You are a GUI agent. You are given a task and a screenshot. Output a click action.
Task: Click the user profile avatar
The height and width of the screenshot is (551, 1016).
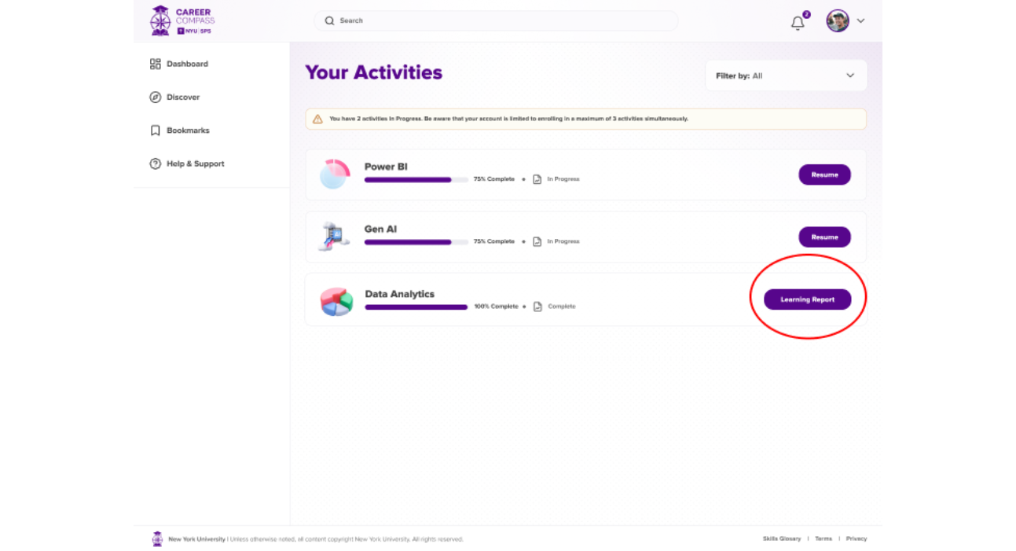click(x=838, y=21)
